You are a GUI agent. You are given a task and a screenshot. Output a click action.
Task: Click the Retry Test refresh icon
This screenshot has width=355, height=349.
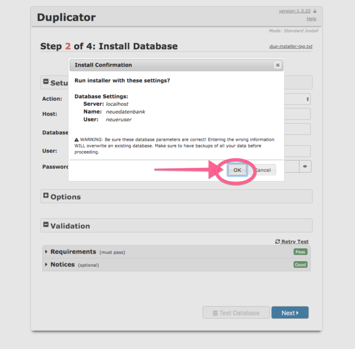tap(277, 242)
